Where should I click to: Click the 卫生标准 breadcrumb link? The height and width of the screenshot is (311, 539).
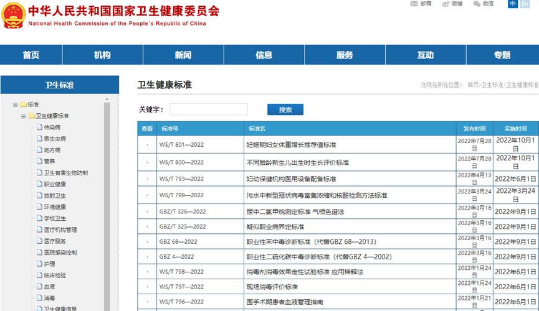pyautogui.click(x=492, y=85)
